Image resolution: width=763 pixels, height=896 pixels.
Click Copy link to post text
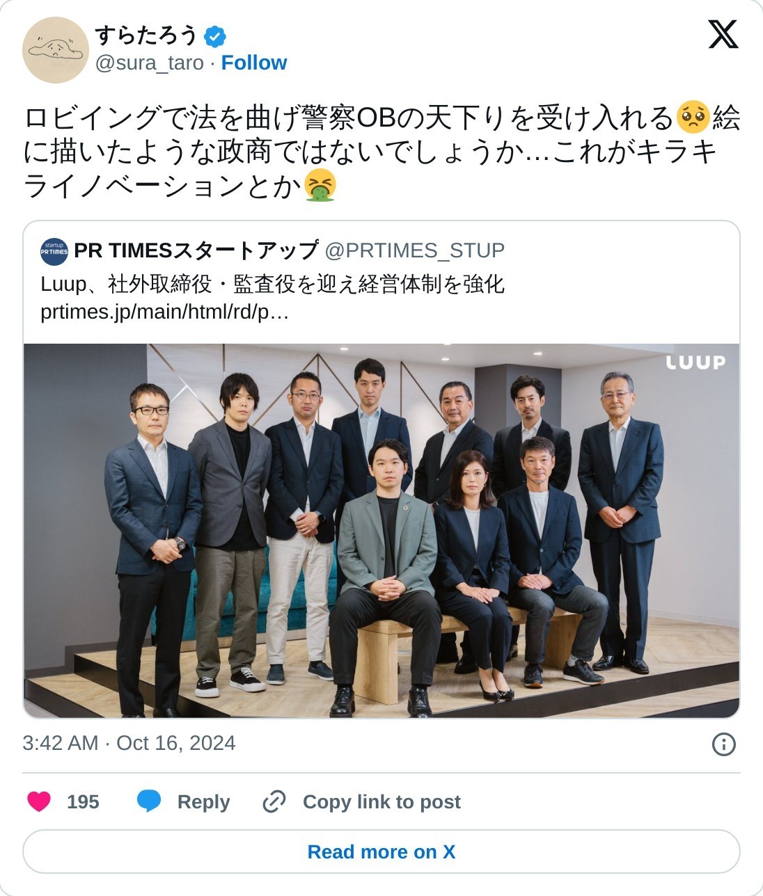(381, 801)
